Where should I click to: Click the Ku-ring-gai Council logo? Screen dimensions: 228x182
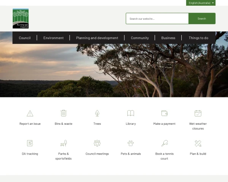(21, 19)
